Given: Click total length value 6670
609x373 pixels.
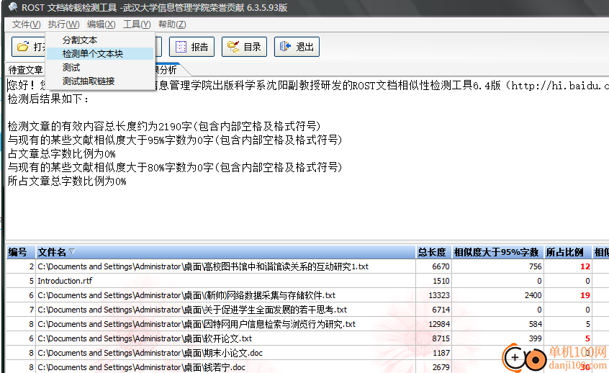Looking at the screenshot, I should click(x=441, y=266).
